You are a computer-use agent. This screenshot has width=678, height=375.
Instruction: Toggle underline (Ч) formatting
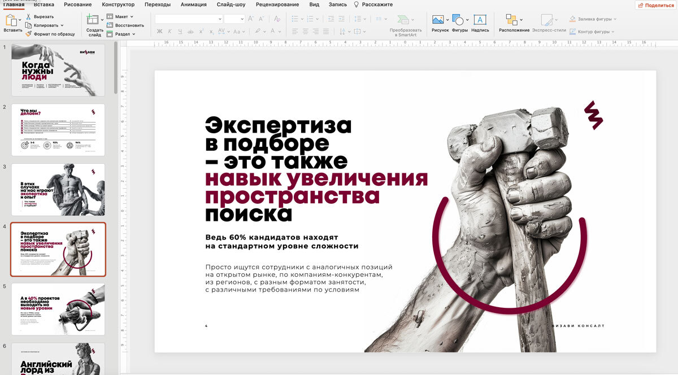(180, 32)
